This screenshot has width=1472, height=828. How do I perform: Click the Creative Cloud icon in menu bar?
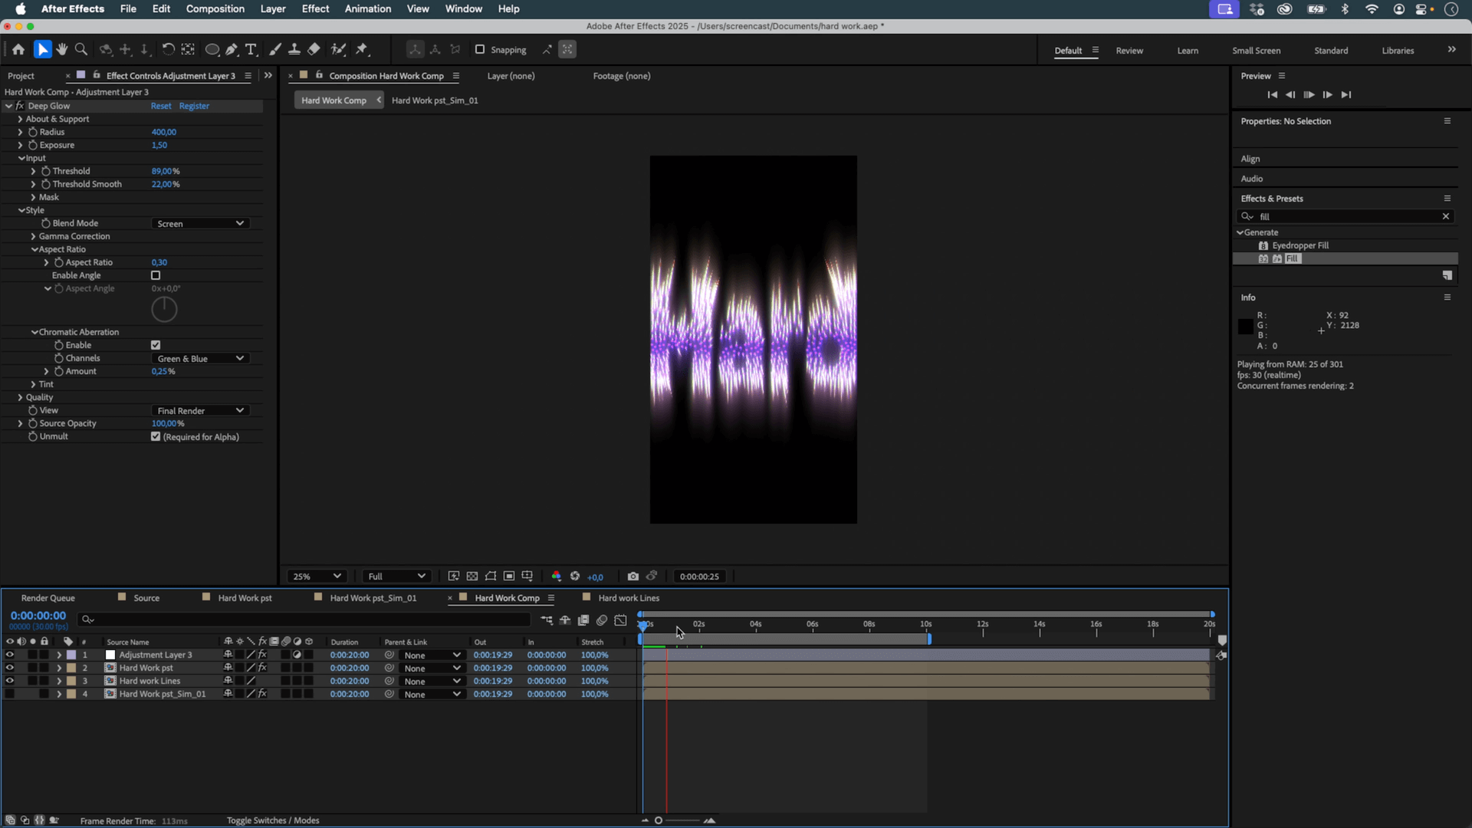point(1285,9)
